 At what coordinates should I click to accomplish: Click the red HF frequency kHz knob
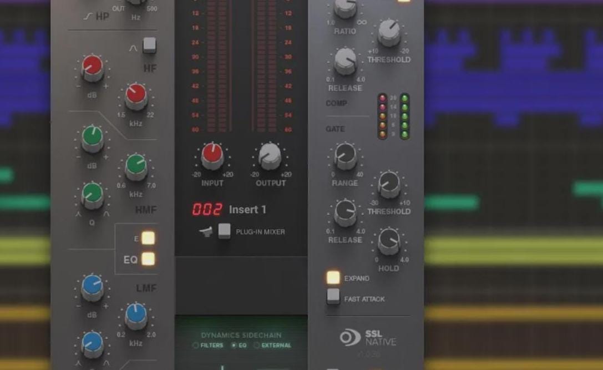[x=136, y=97]
